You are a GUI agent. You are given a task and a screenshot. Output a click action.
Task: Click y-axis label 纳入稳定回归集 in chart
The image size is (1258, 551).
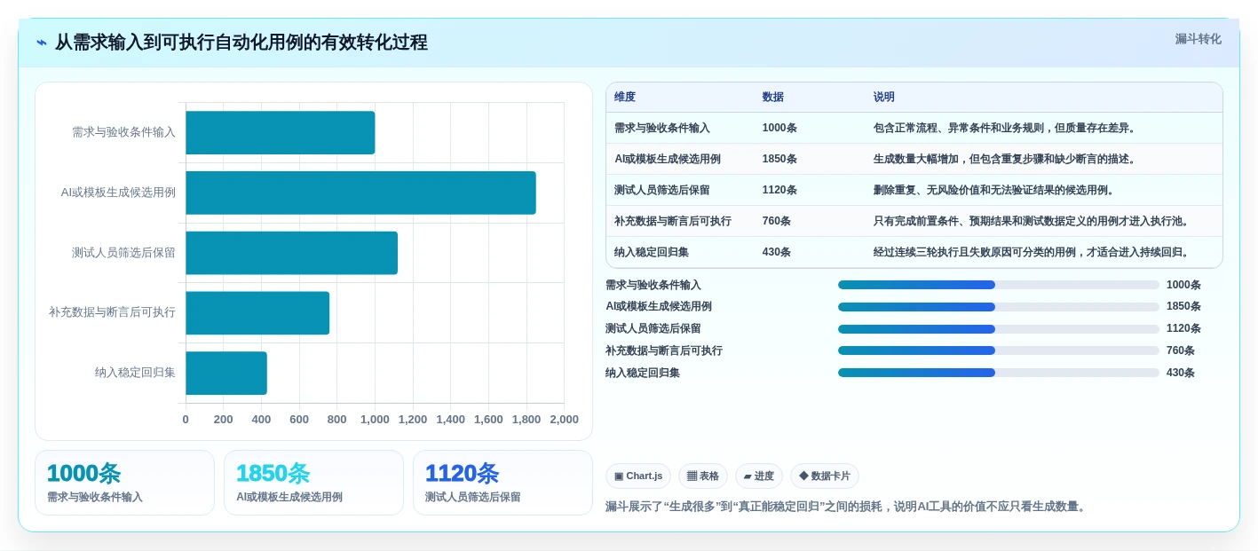click(x=135, y=373)
